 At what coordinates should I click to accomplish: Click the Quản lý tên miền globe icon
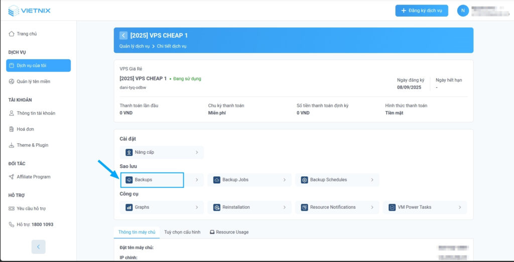pyautogui.click(x=12, y=82)
